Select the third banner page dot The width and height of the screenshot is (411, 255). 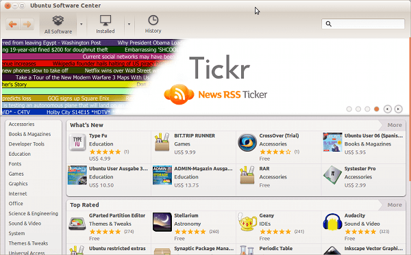click(x=367, y=109)
